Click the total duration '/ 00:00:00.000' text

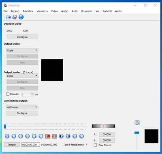tap(49, 145)
